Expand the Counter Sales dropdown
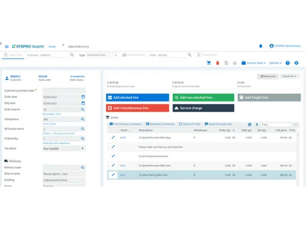 pos(253,63)
